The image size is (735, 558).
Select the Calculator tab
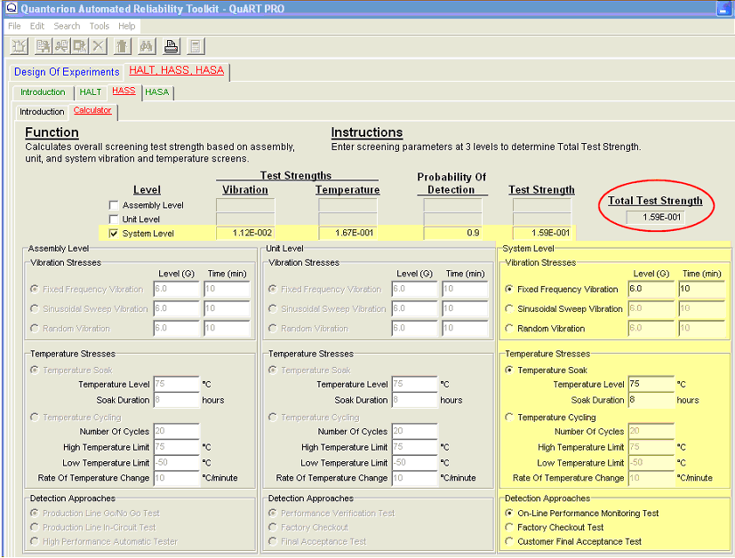point(92,110)
